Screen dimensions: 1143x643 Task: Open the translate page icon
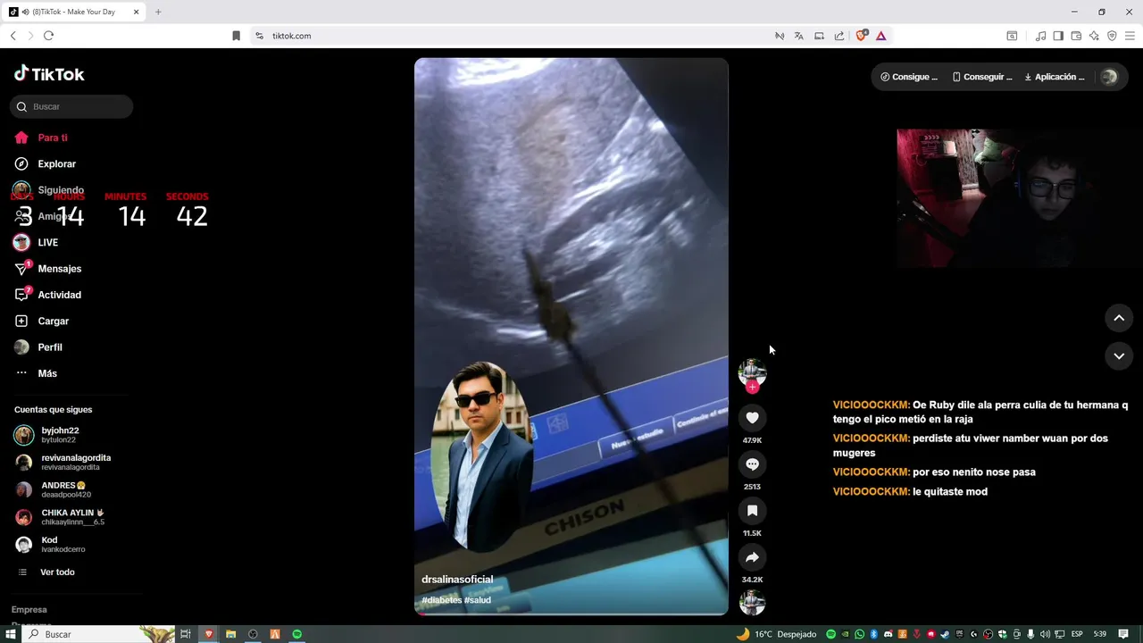point(798,36)
